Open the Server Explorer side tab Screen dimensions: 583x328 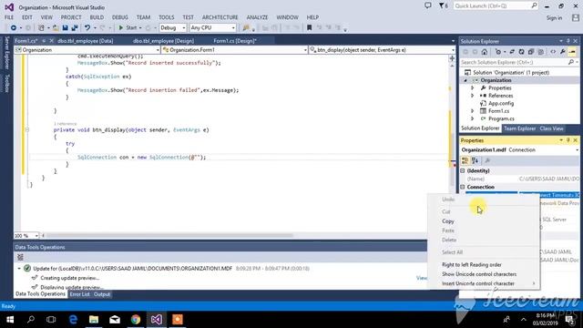click(x=6, y=53)
